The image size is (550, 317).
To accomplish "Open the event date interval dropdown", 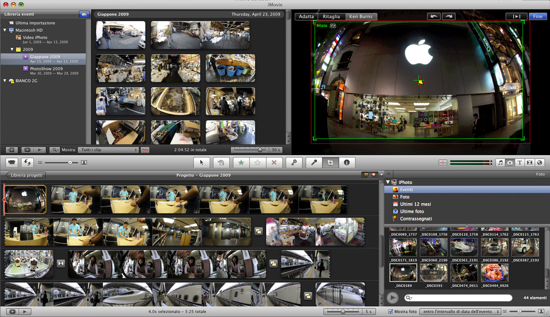I will (x=460, y=311).
